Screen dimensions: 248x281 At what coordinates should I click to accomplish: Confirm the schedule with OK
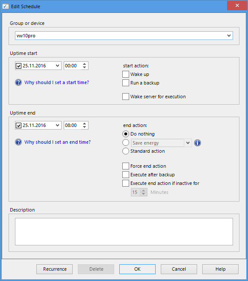point(137,269)
